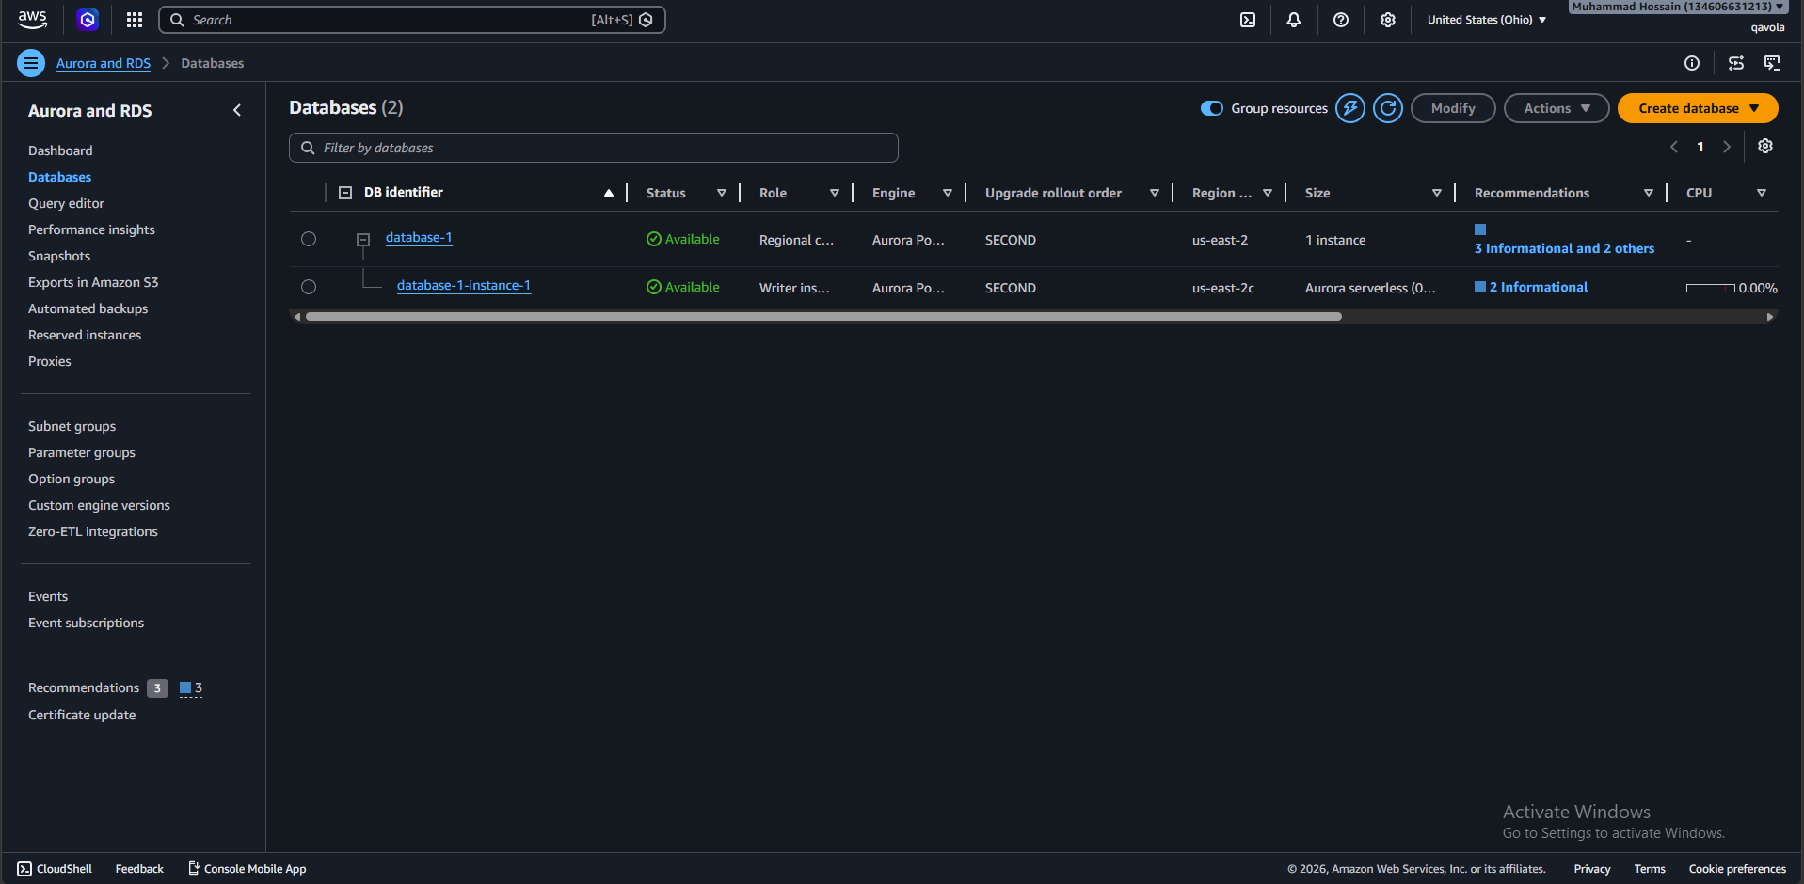Viewport: 1804px width, 884px height.
Task: Open the database-1-instance-1 link
Action: (x=464, y=285)
